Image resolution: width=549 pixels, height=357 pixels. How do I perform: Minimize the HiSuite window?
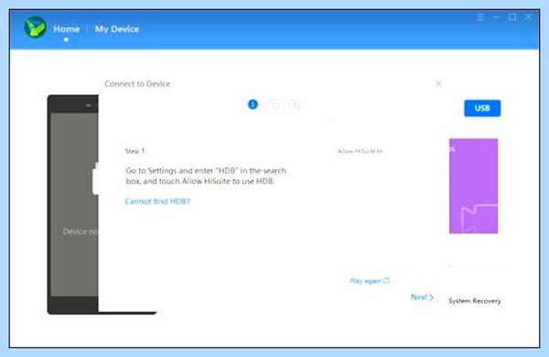[496, 16]
